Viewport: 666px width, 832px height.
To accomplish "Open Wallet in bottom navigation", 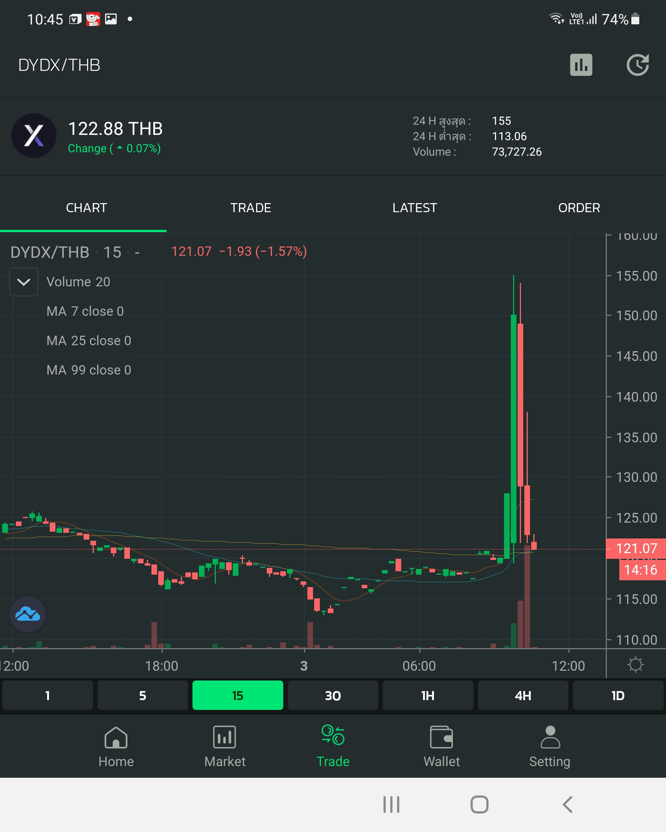I will coord(441,747).
